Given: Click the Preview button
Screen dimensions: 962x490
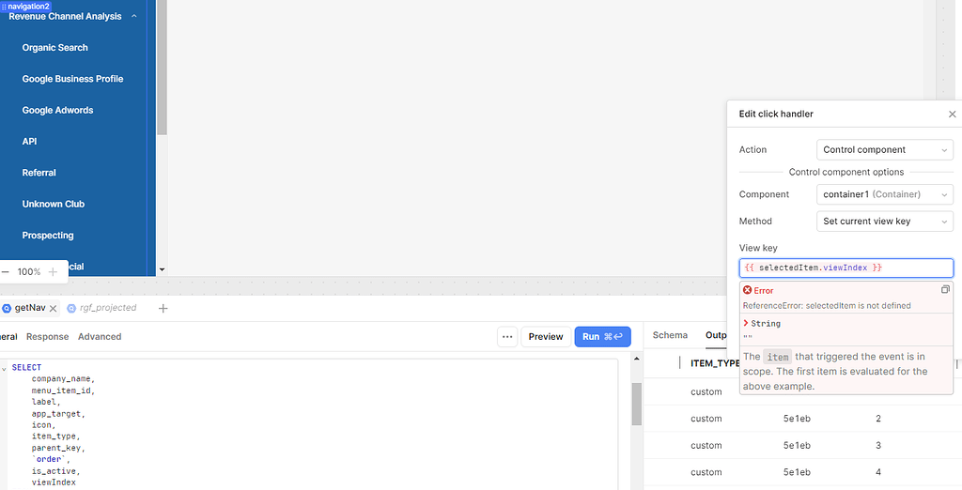Looking at the screenshot, I should [x=545, y=336].
